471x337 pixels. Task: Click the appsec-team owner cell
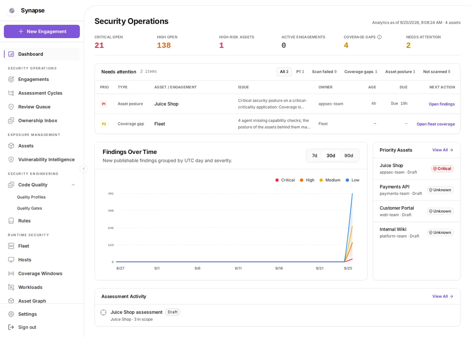click(331, 104)
